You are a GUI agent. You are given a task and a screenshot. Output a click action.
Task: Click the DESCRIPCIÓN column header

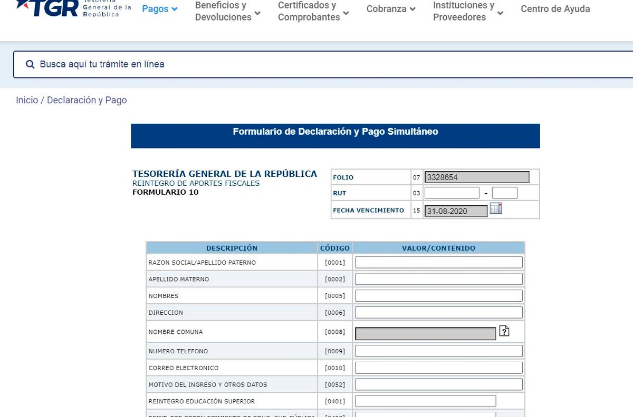point(232,248)
